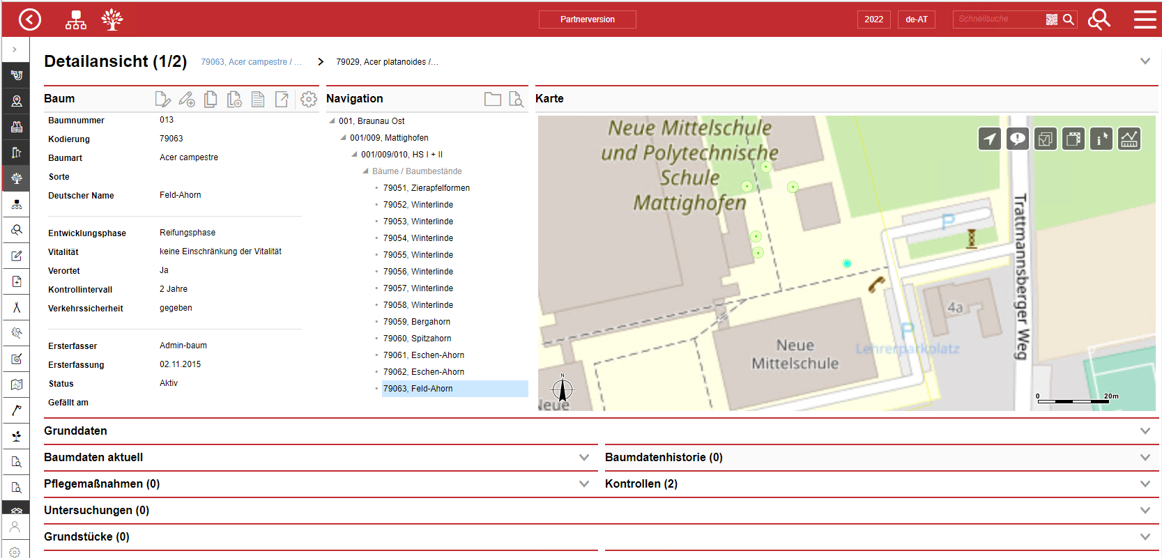Click the copy with settings gear icon
1162x558 pixels.
point(234,100)
